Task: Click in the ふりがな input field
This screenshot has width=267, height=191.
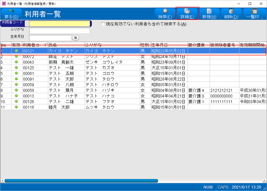Action: tap(59, 31)
